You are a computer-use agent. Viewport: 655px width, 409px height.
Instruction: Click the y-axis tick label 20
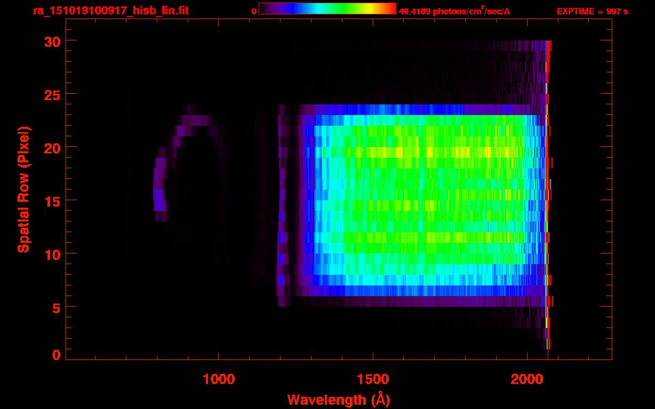[x=53, y=148]
